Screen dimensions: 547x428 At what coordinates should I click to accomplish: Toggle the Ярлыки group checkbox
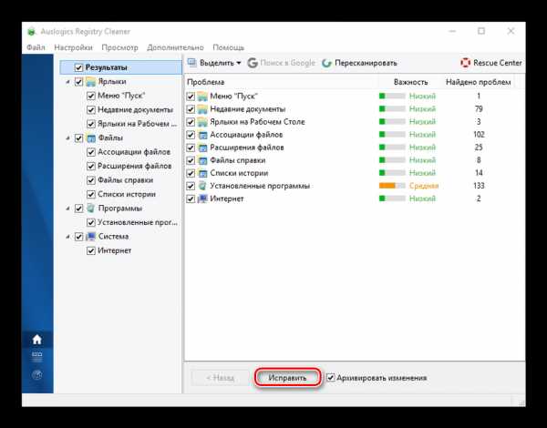[78, 82]
